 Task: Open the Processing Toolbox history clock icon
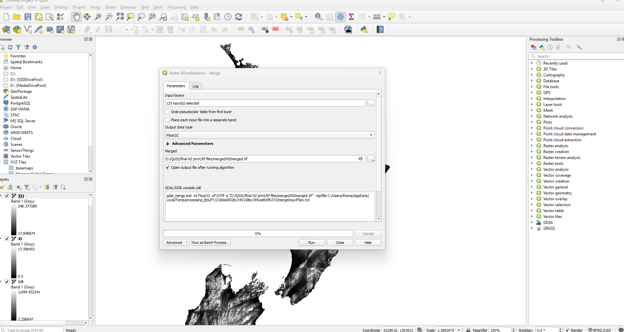550,47
